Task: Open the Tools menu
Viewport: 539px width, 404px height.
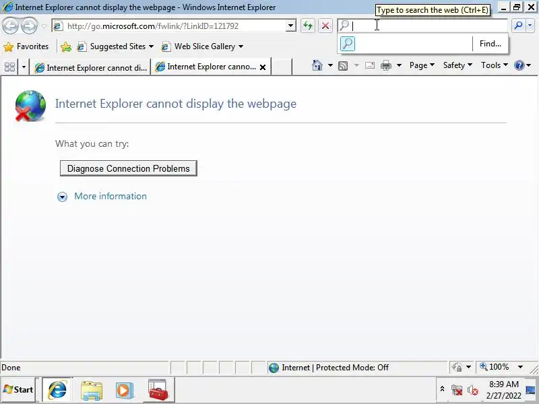Action: 495,65
